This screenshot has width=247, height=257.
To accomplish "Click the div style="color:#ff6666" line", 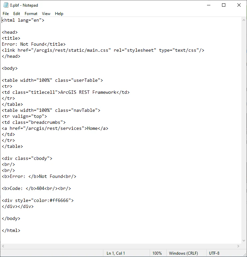I will [x=38, y=201].
